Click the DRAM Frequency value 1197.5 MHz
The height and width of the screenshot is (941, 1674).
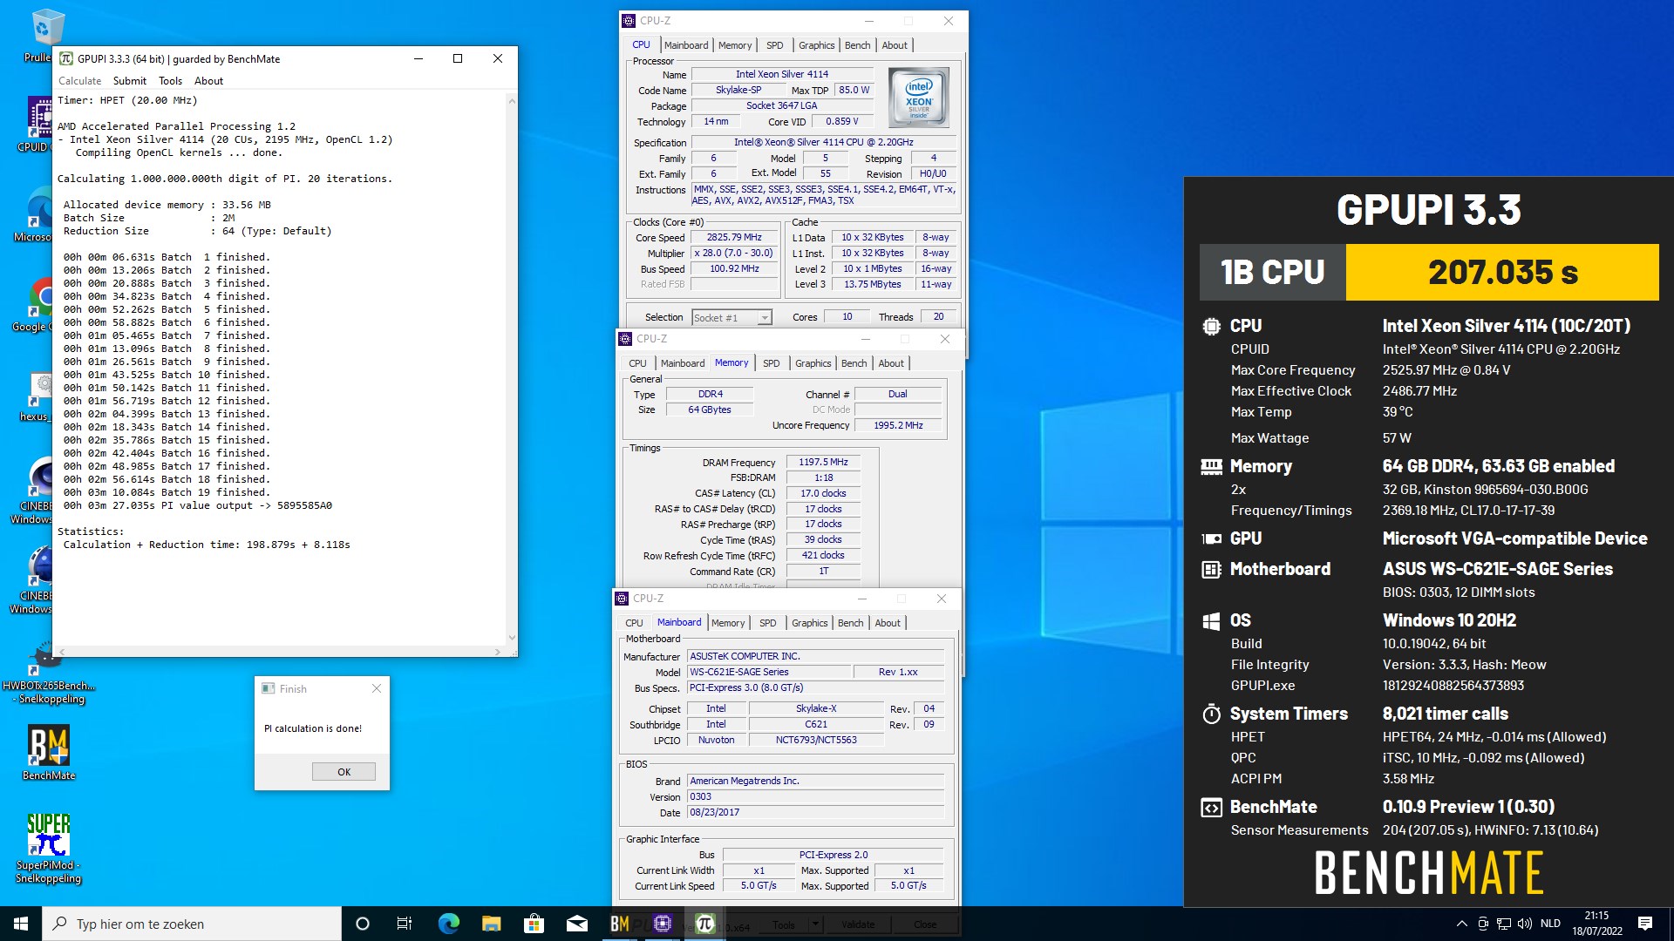[823, 462]
